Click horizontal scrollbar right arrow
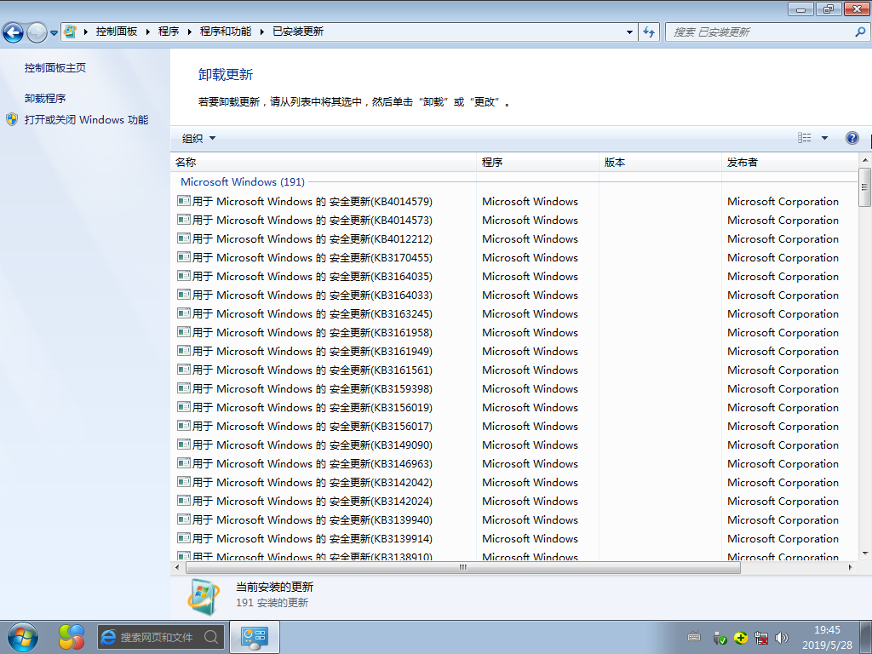Viewport: 872px width, 654px height. point(850,568)
